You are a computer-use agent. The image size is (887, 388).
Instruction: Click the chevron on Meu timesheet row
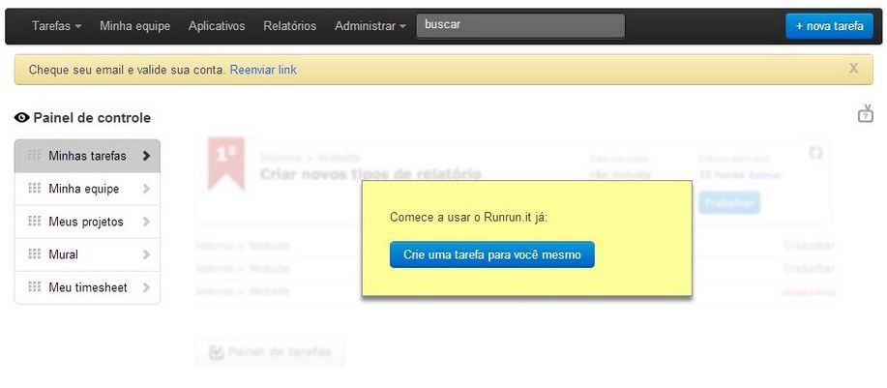point(146,287)
